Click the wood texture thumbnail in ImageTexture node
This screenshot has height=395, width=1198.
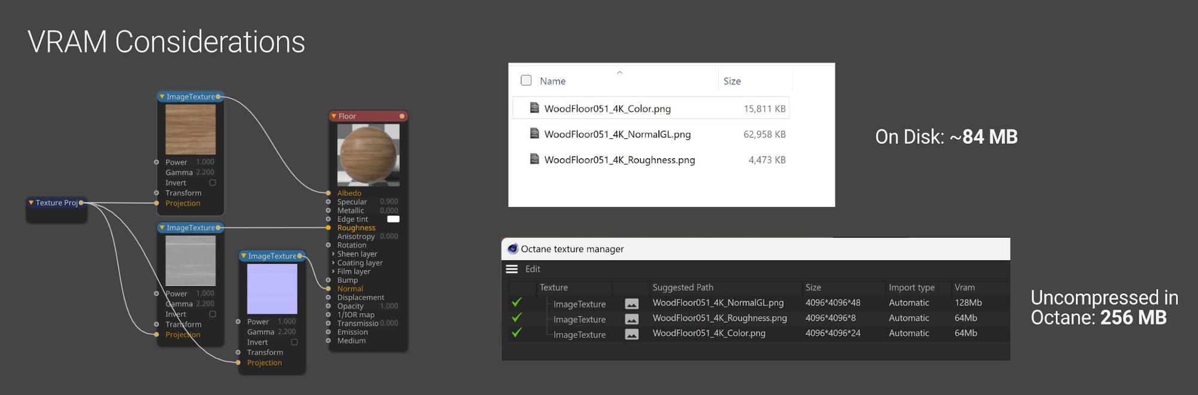coord(190,129)
